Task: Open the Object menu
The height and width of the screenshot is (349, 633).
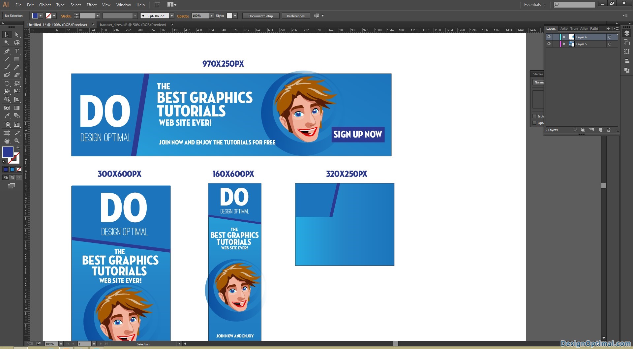Action: pos(45,5)
